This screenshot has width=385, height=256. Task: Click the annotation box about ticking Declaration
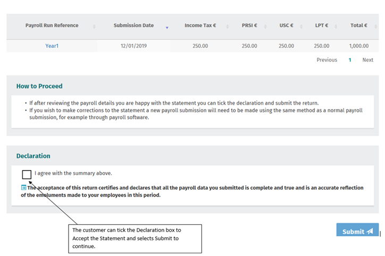(x=136, y=238)
